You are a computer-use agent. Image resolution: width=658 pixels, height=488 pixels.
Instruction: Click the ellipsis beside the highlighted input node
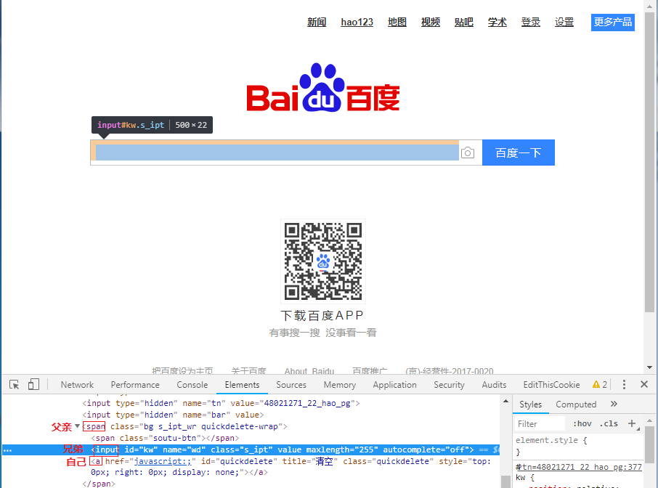7,450
